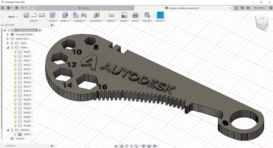Collapse the Browser panel arrows
This screenshot has height=148, width=273.
[x=2, y=25]
